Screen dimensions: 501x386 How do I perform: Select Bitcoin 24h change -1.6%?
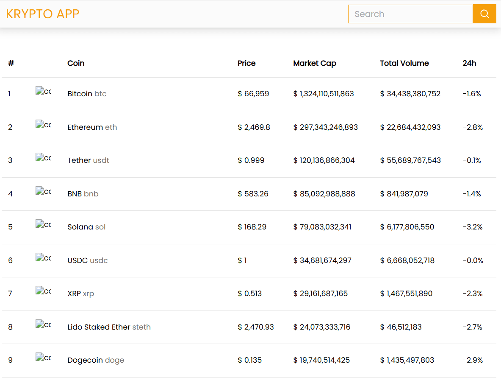pyautogui.click(x=472, y=94)
